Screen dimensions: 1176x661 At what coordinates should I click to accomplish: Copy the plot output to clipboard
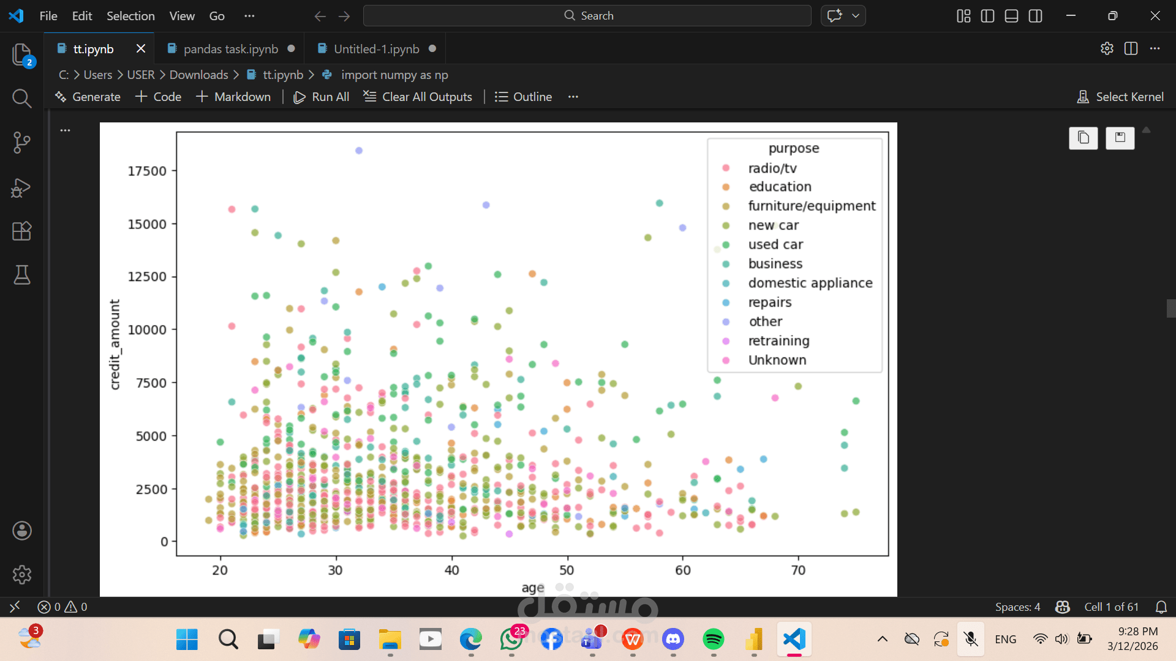1083,138
